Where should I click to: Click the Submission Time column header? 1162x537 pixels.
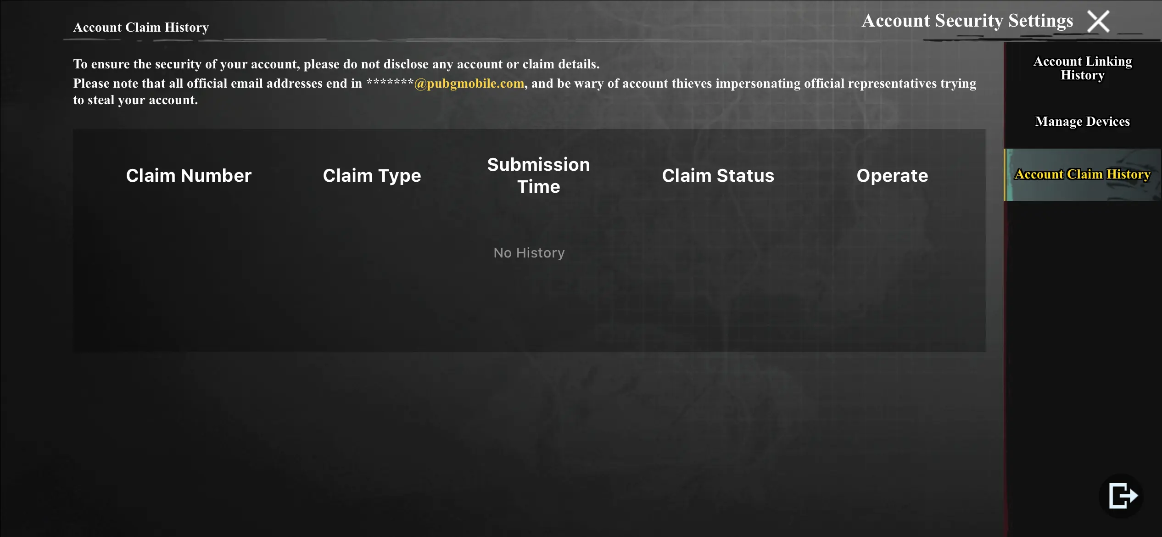coord(538,175)
